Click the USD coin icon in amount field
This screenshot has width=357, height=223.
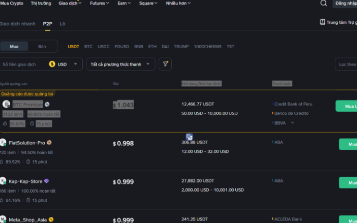pyautogui.click(x=52, y=64)
